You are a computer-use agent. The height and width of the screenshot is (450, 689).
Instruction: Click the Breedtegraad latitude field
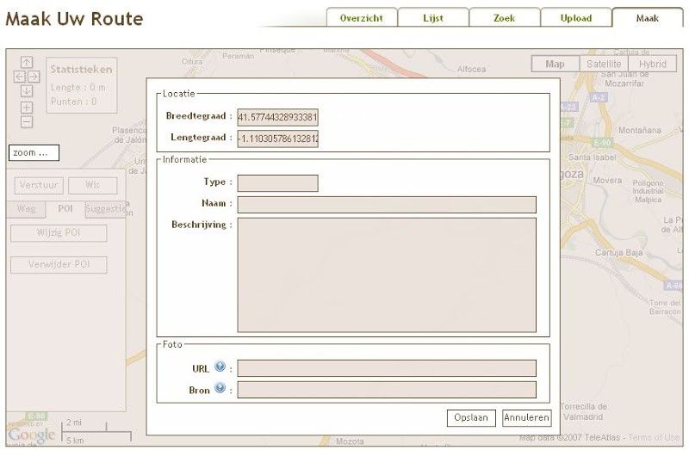(277, 118)
